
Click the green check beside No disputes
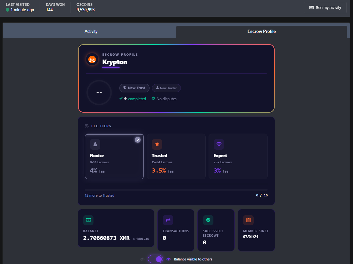point(153,98)
